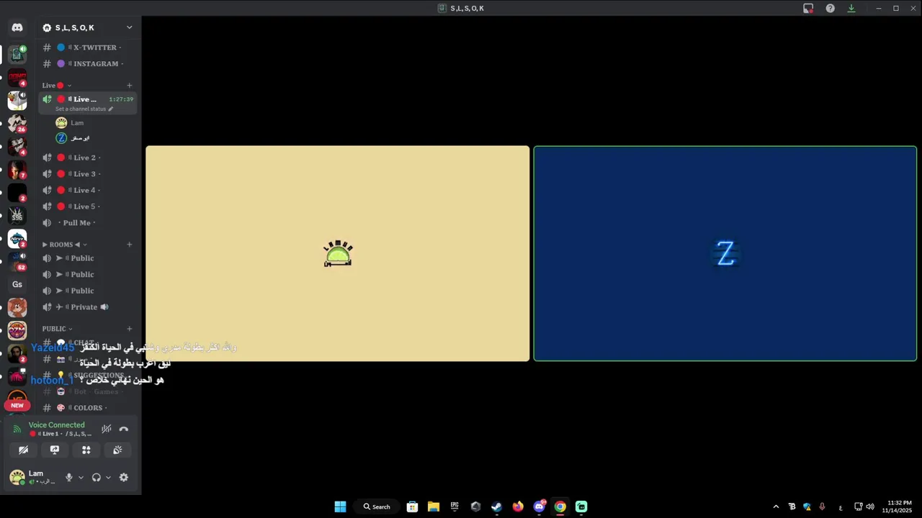Select Lam's yellow video tile

click(x=338, y=253)
